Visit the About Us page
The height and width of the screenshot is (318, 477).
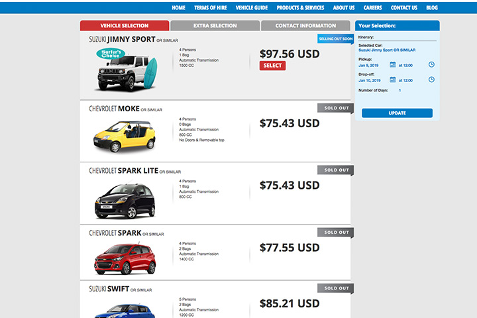[x=344, y=8]
